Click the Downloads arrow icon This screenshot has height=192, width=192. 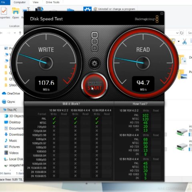6,134
